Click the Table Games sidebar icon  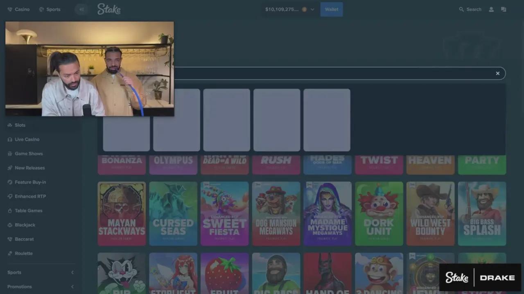(x=10, y=211)
